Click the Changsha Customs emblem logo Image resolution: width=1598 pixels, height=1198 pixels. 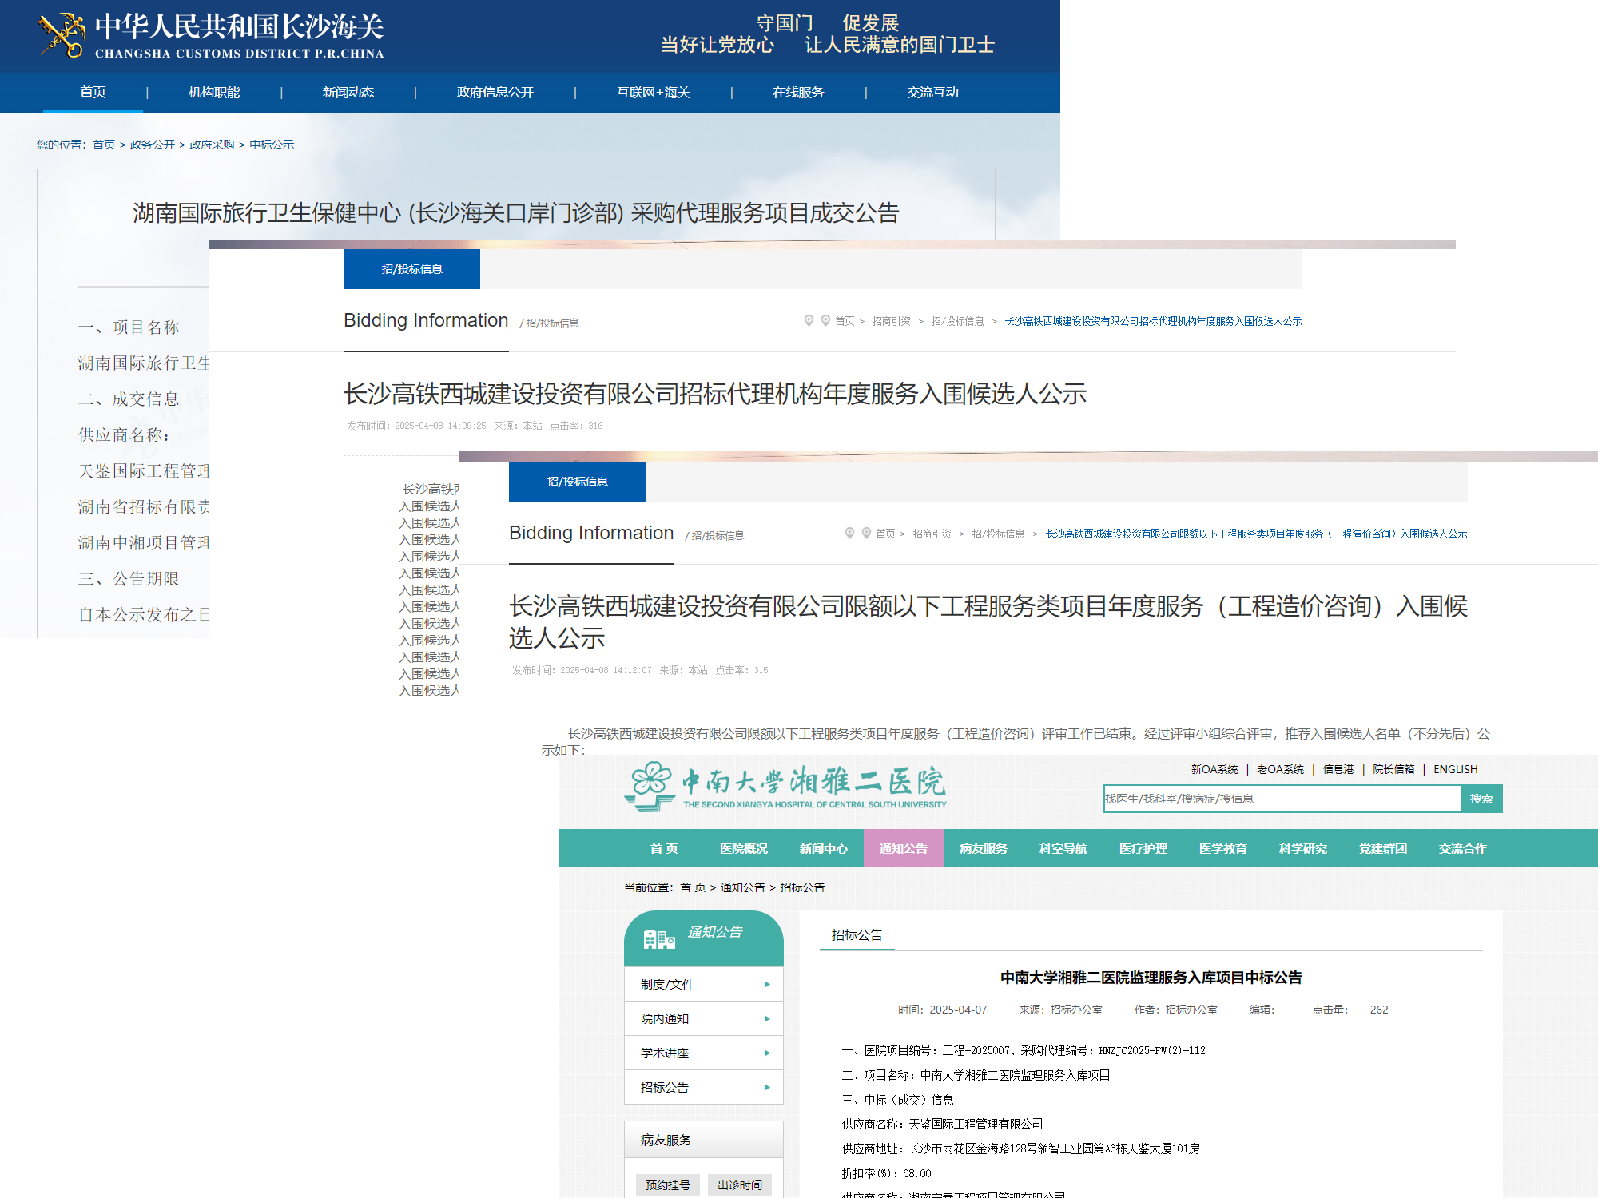pyautogui.click(x=62, y=35)
